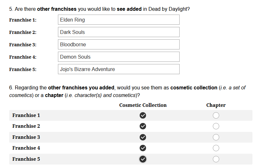Click the Franchise 3 row label
Image resolution: width=261 pixels, height=168 pixels.
[26, 137]
